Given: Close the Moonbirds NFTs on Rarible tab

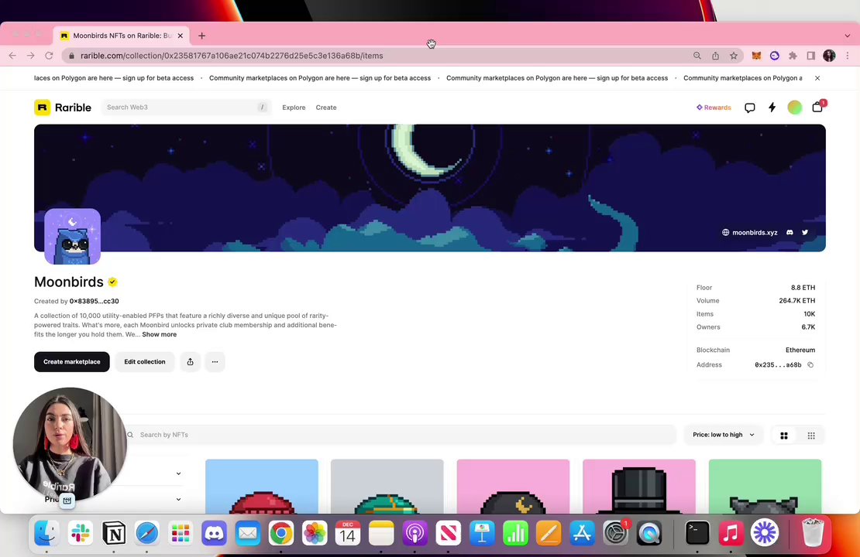Looking at the screenshot, I should (180, 36).
